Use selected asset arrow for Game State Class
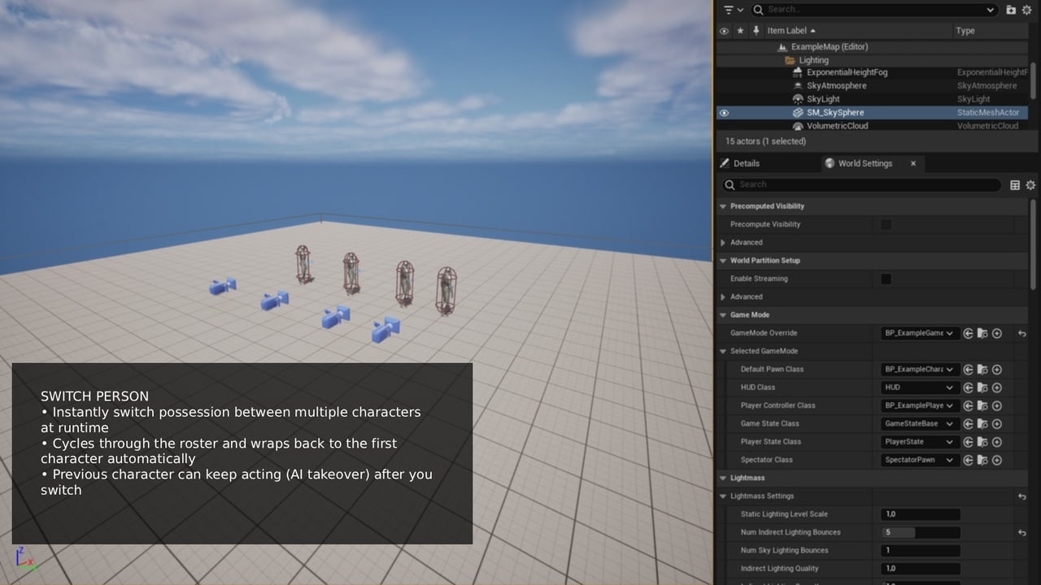 (969, 424)
